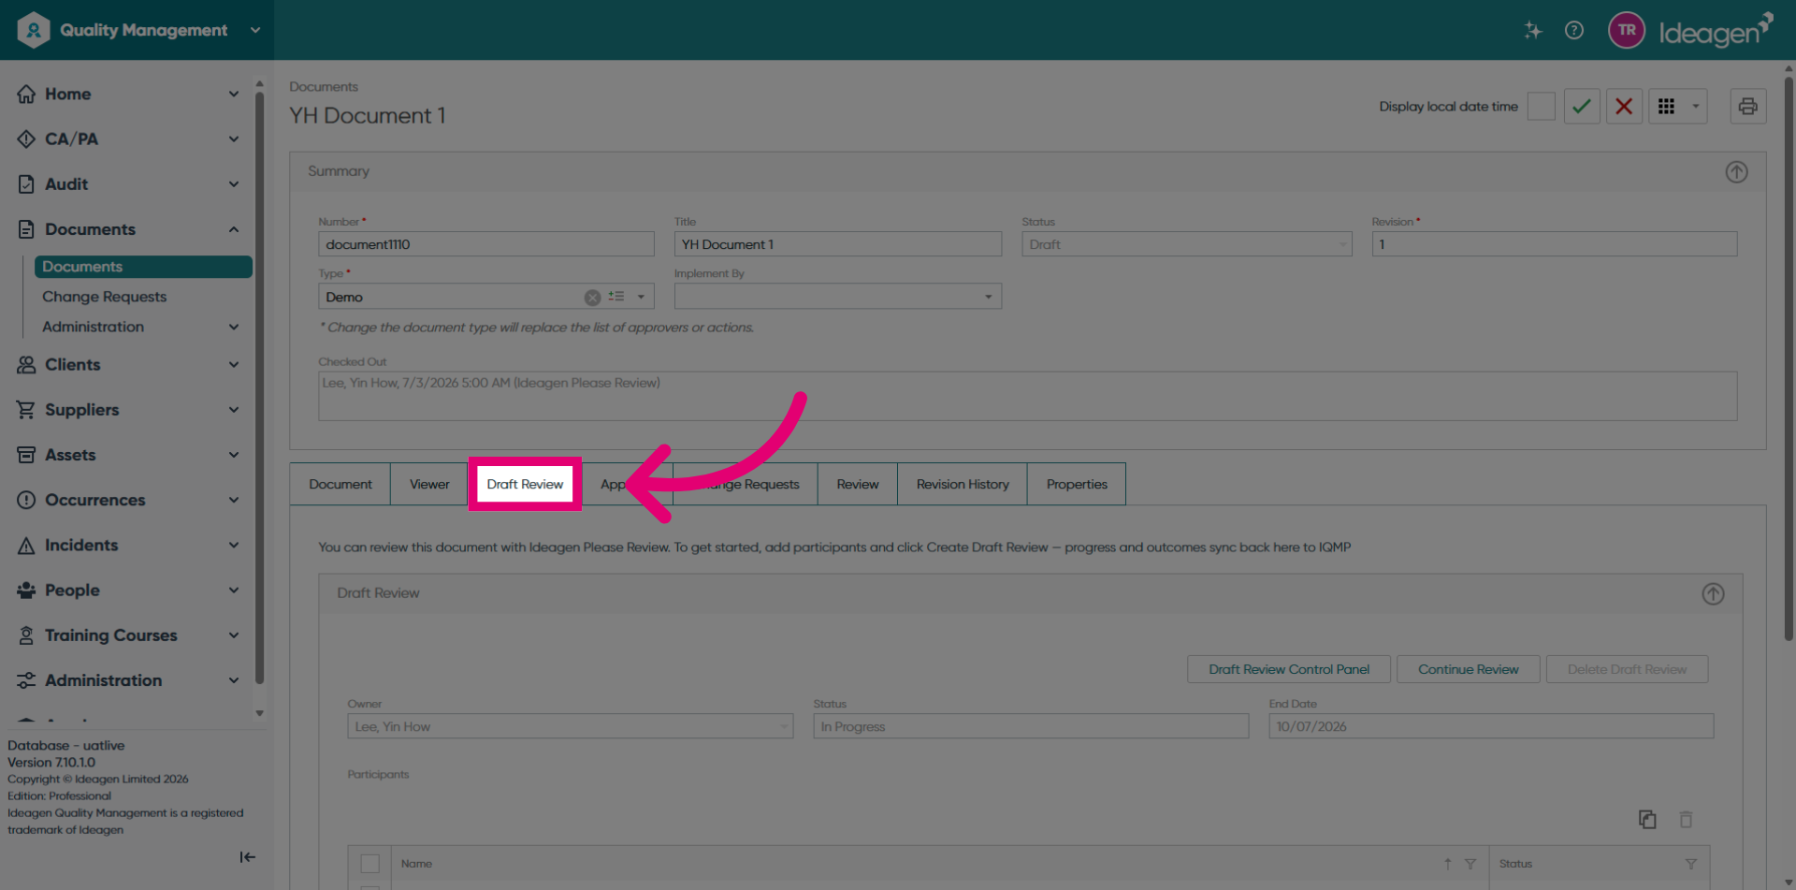
Task: Open the Name column filter icon
Action: pos(1470,864)
